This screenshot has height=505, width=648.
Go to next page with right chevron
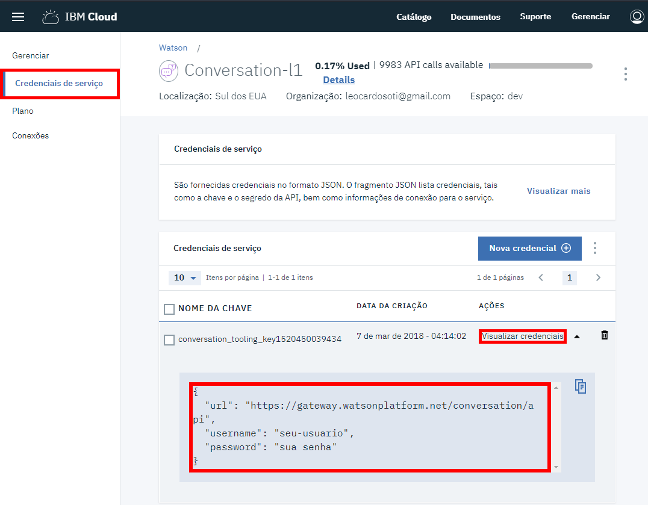[x=598, y=277]
